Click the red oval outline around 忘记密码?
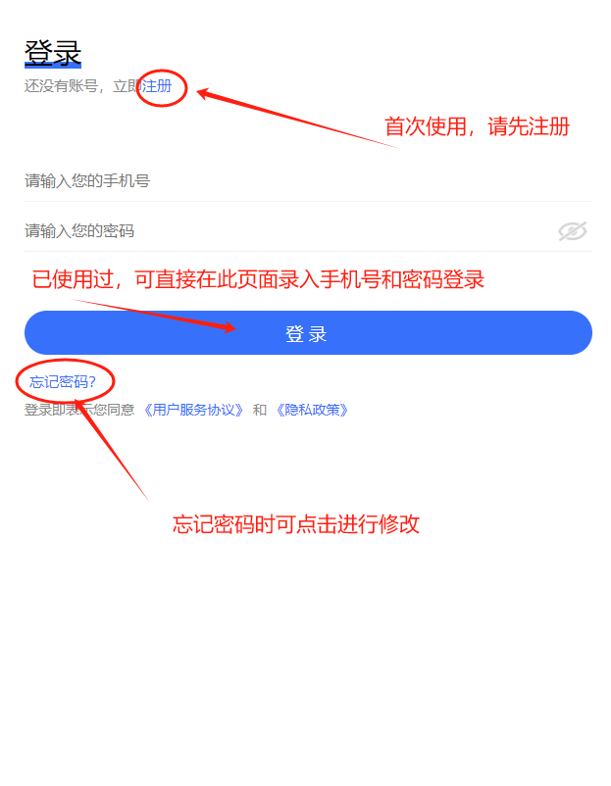611x786 pixels. point(65,381)
